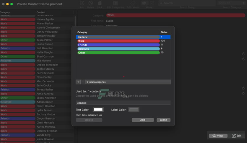247x143 pixels.
Task: Select contact Harvey Aguilar
Action: (45, 19)
